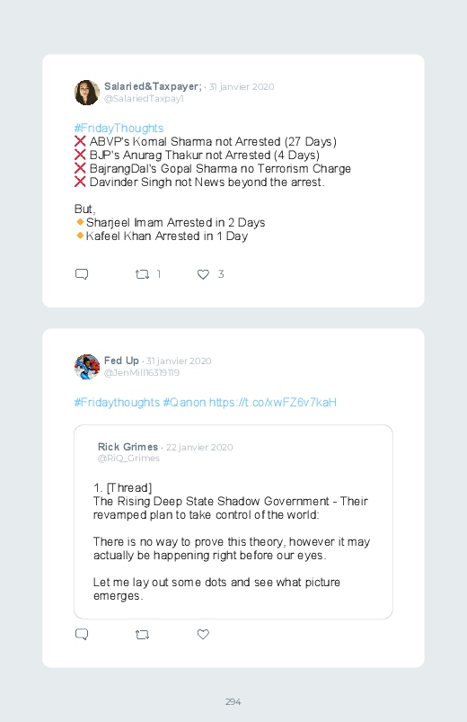Open the #Fridaythoughts hashtag in Fed Up tweet
The width and height of the screenshot is (467, 722).
(117, 403)
